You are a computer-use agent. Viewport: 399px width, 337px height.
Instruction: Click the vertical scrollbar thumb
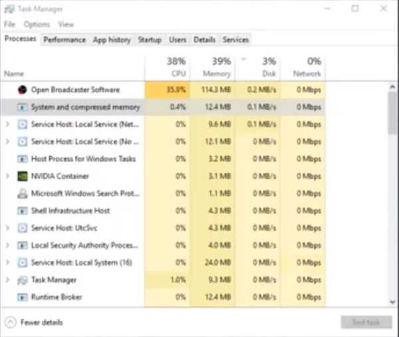pos(392,113)
